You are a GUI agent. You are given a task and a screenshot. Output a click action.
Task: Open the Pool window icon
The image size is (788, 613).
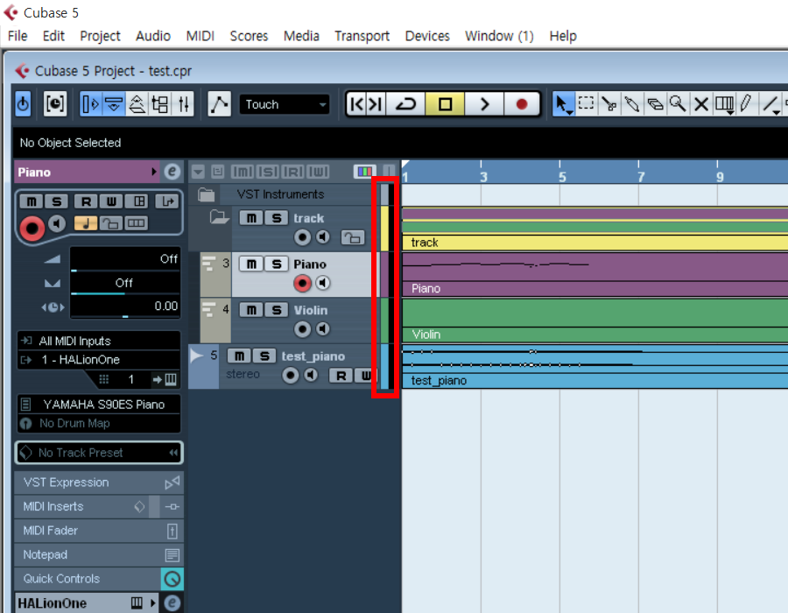pyautogui.click(x=160, y=104)
